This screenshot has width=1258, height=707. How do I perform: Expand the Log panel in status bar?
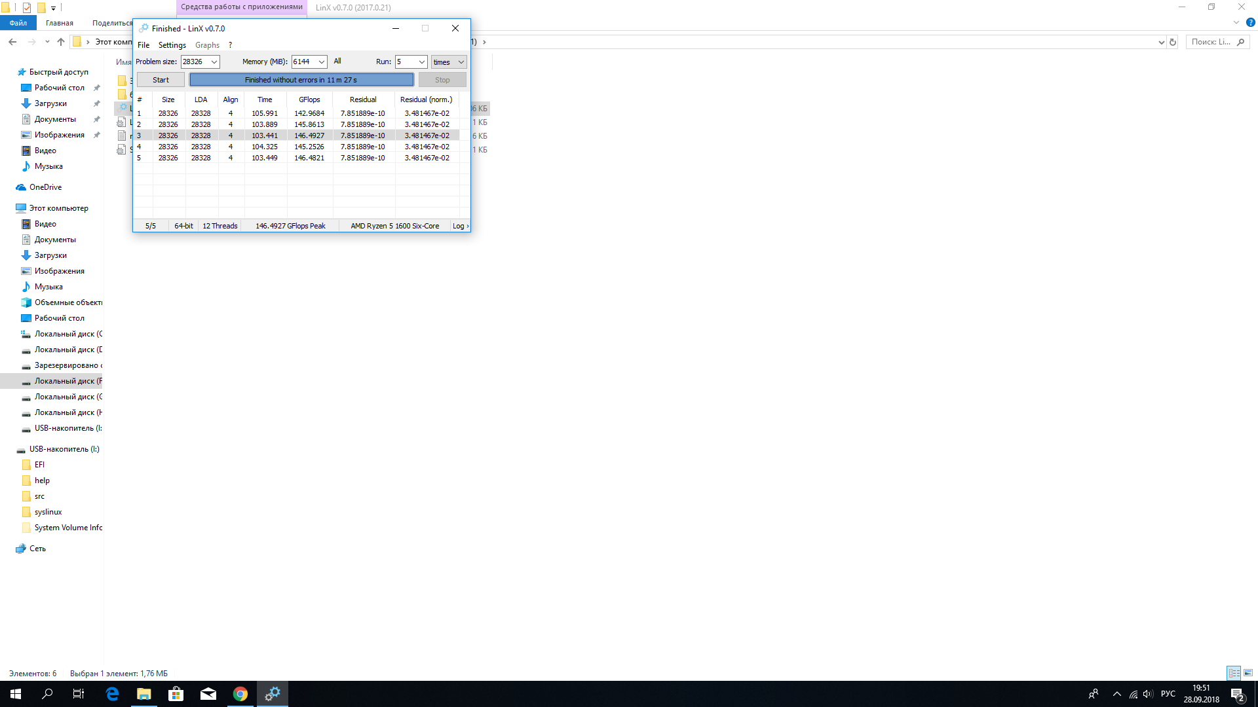[461, 226]
